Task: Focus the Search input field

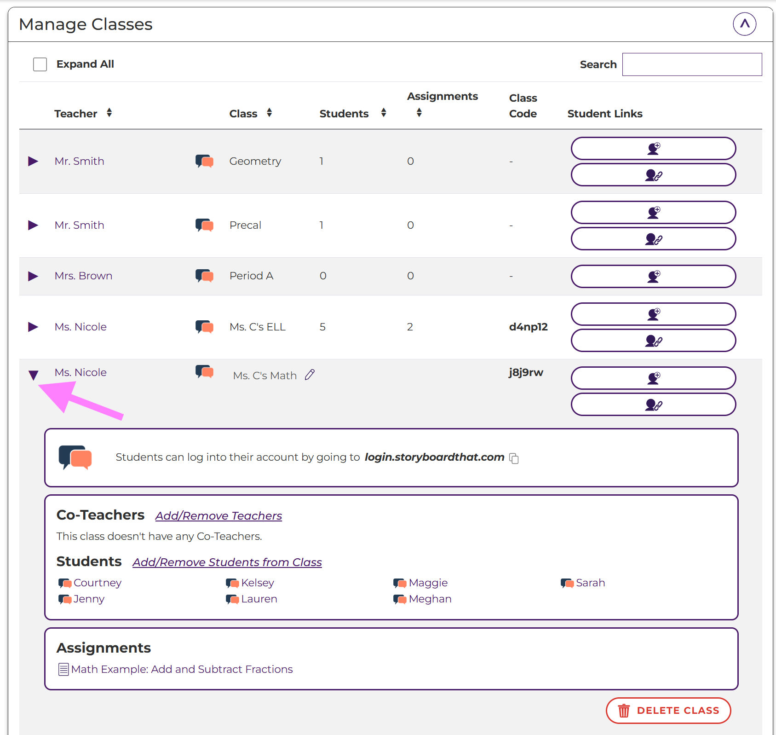Action: 692,64
